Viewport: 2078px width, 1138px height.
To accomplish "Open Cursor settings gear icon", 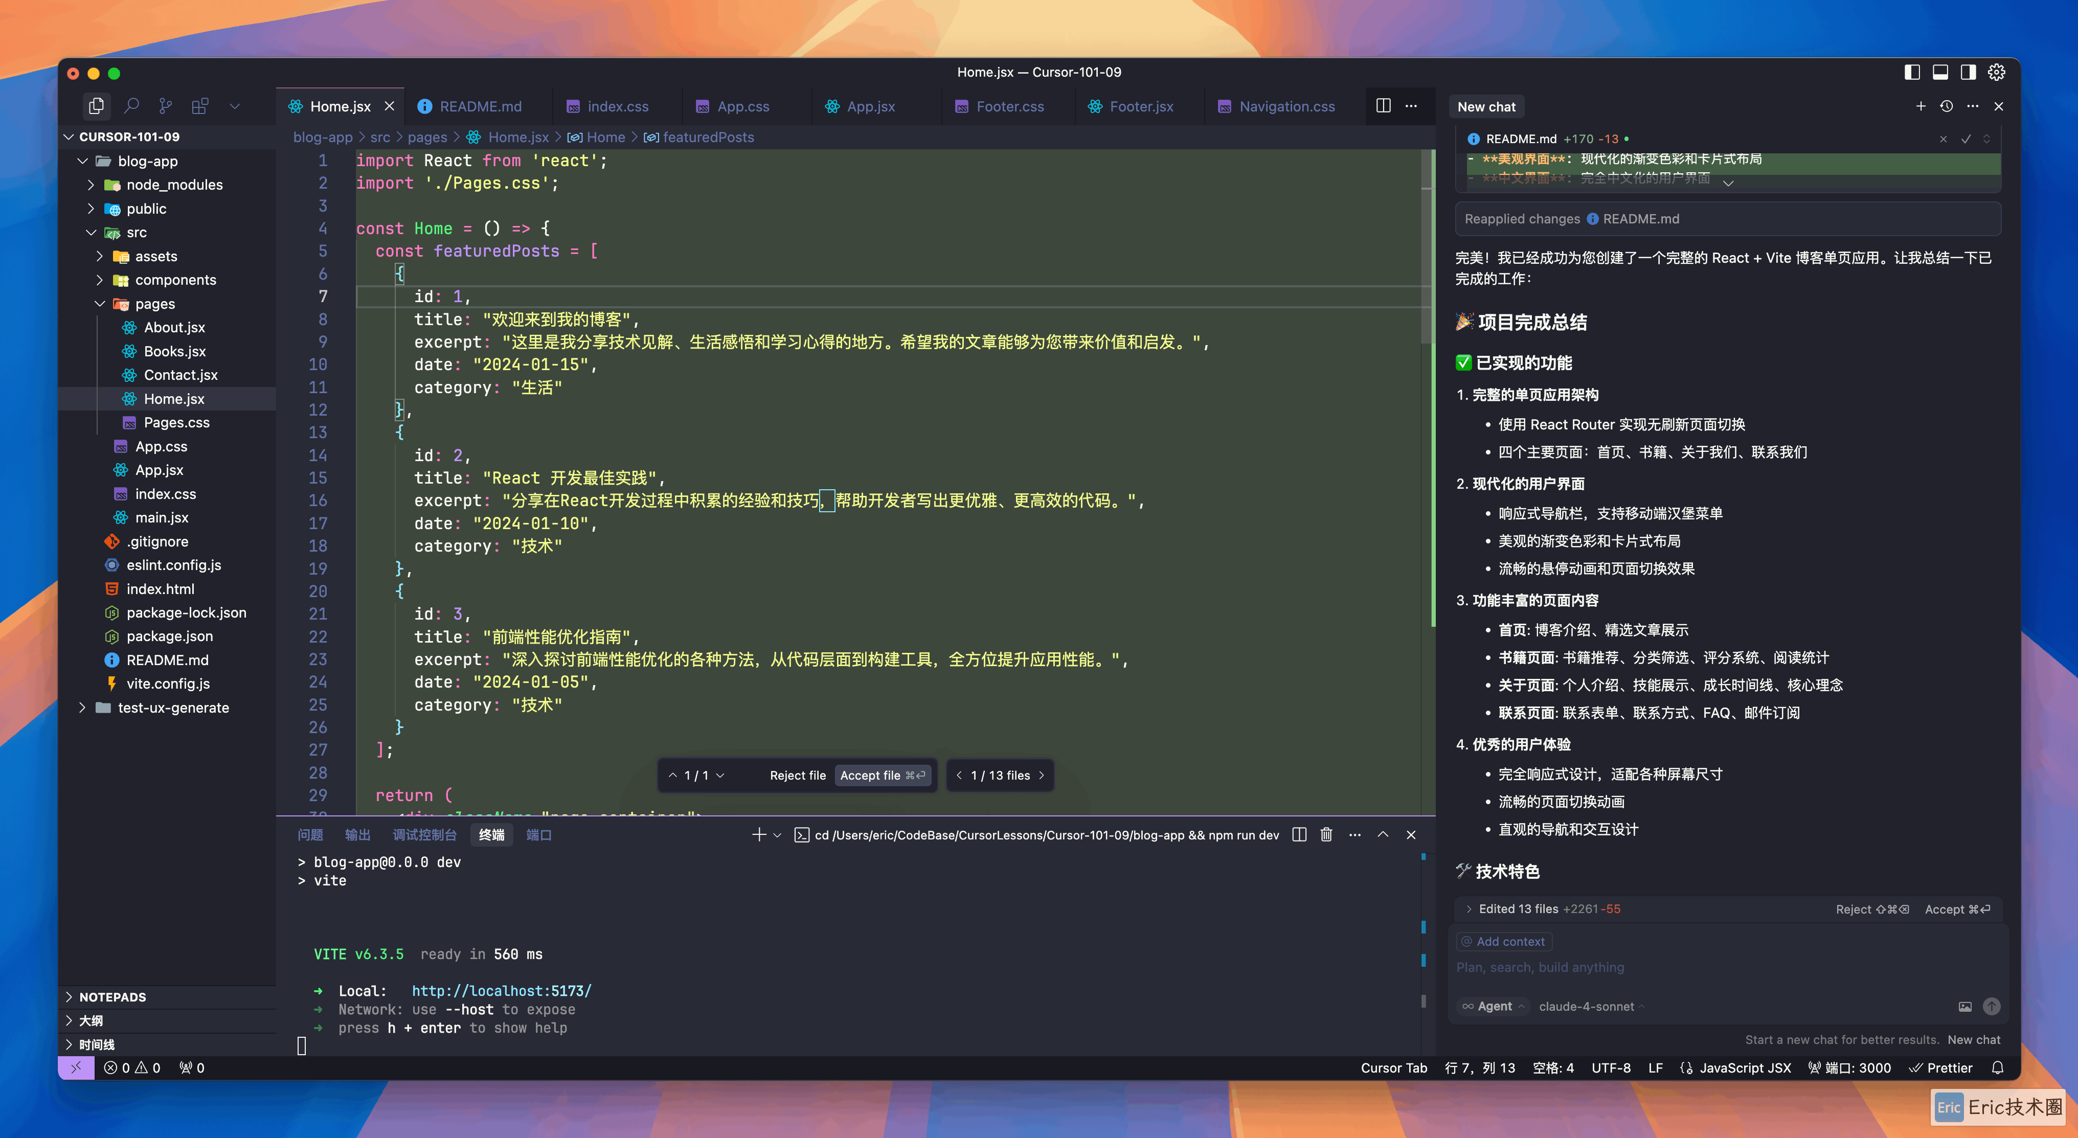I will [x=1997, y=72].
